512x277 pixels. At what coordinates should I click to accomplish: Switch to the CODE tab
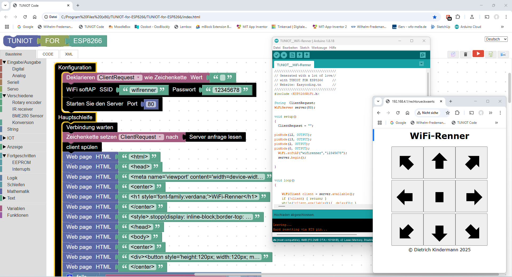[x=48, y=54]
